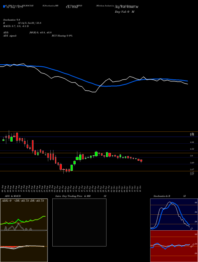Open the ADX and MACD indicator chart
This screenshot has width=198, height=262.
24,230
